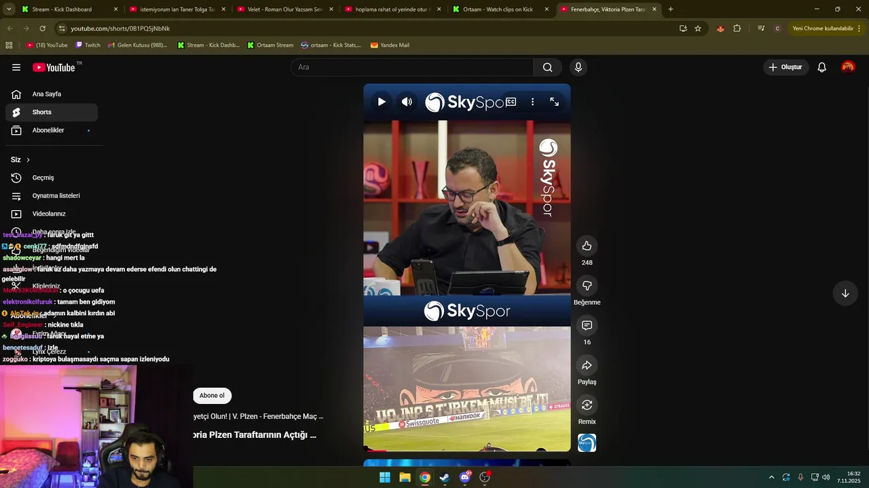Open Videolarınız in sidebar
869x488 pixels.
click(52, 213)
